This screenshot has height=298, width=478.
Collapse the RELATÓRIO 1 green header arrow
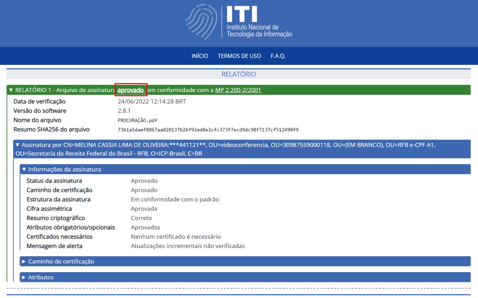pyautogui.click(x=11, y=90)
